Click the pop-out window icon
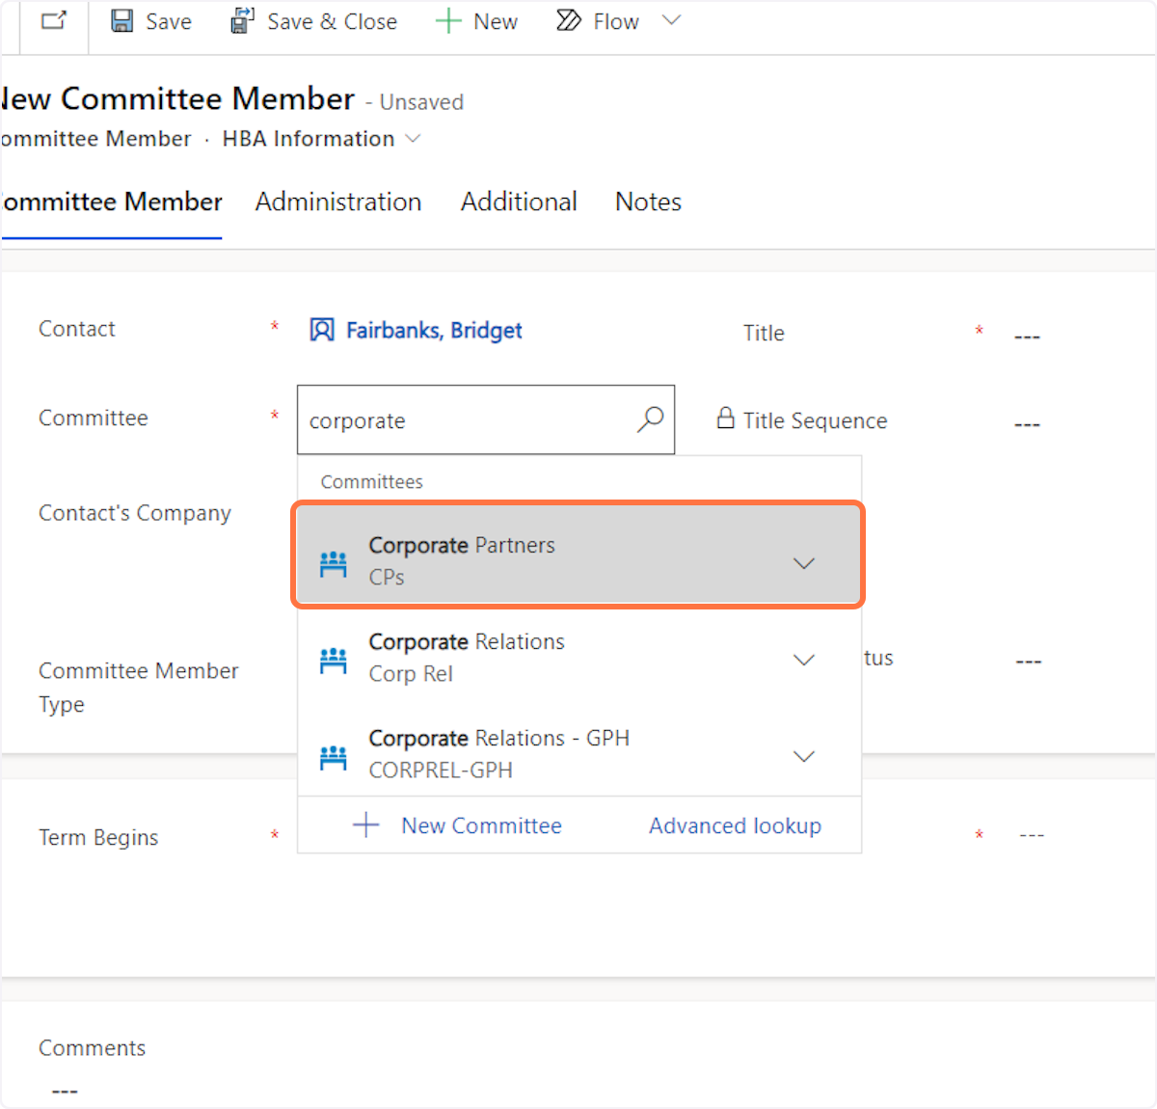 point(54,21)
